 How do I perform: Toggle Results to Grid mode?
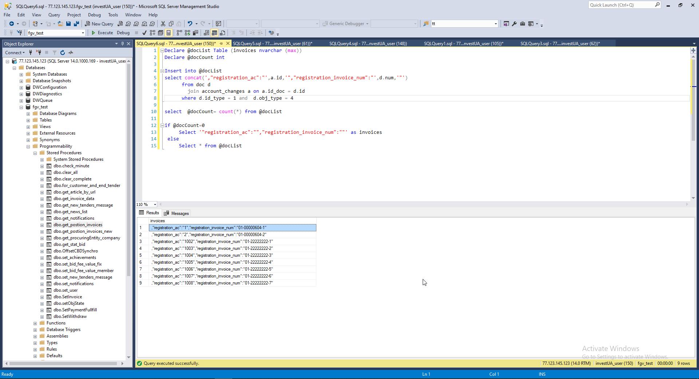coord(214,33)
